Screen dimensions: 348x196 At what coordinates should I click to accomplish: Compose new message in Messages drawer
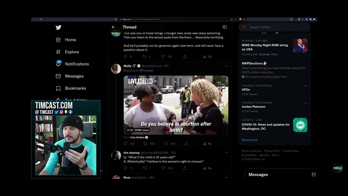pos(313,174)
